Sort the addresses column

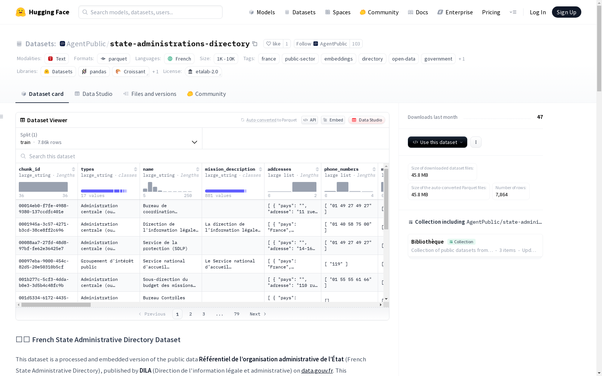point(317,169)
